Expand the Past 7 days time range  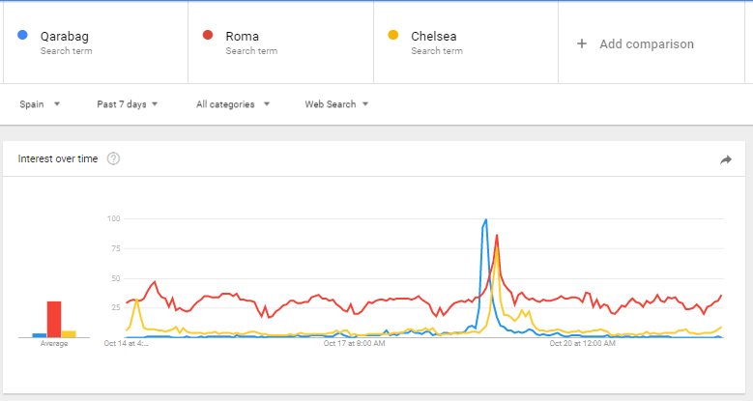click(127, 104)
